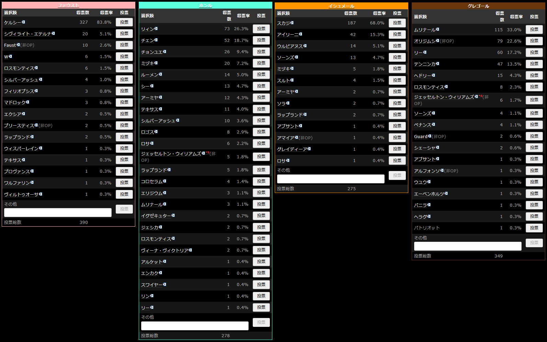Vote for ケルシー in the ファウスト poll
547x342 pixels.
[x=124, y=22]
